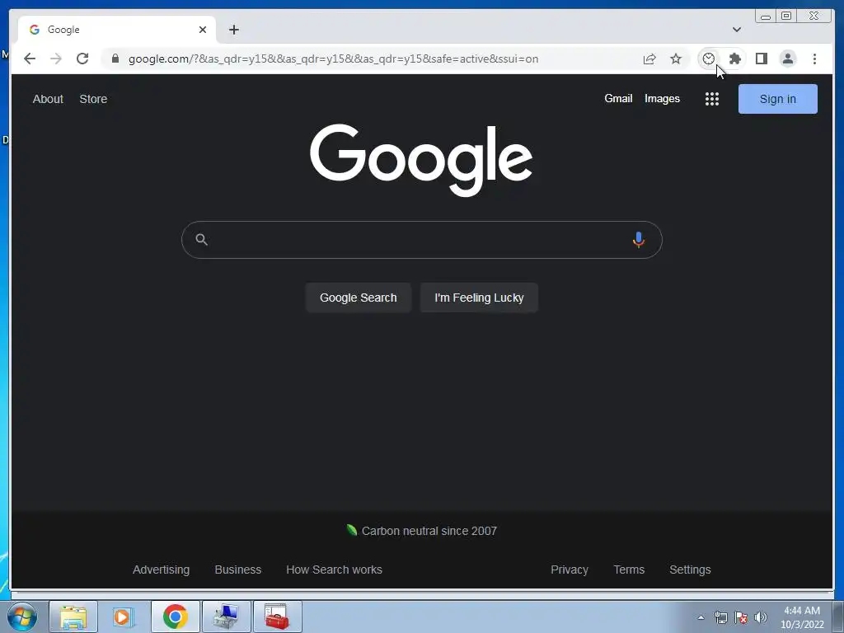
Task: Click I'm Feeling Lucky
Action: coord(479,298)
